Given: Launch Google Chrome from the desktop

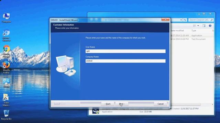Looking at the screenshot, I should 6,51.
